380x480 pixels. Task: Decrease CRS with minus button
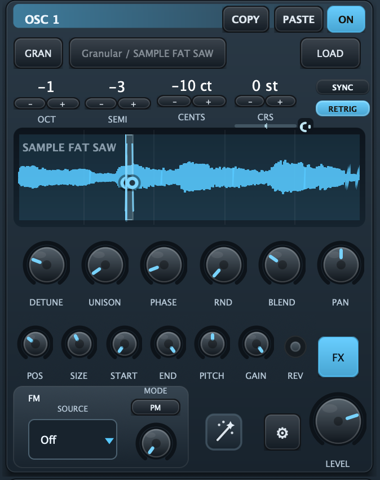[x=250, y=102]
